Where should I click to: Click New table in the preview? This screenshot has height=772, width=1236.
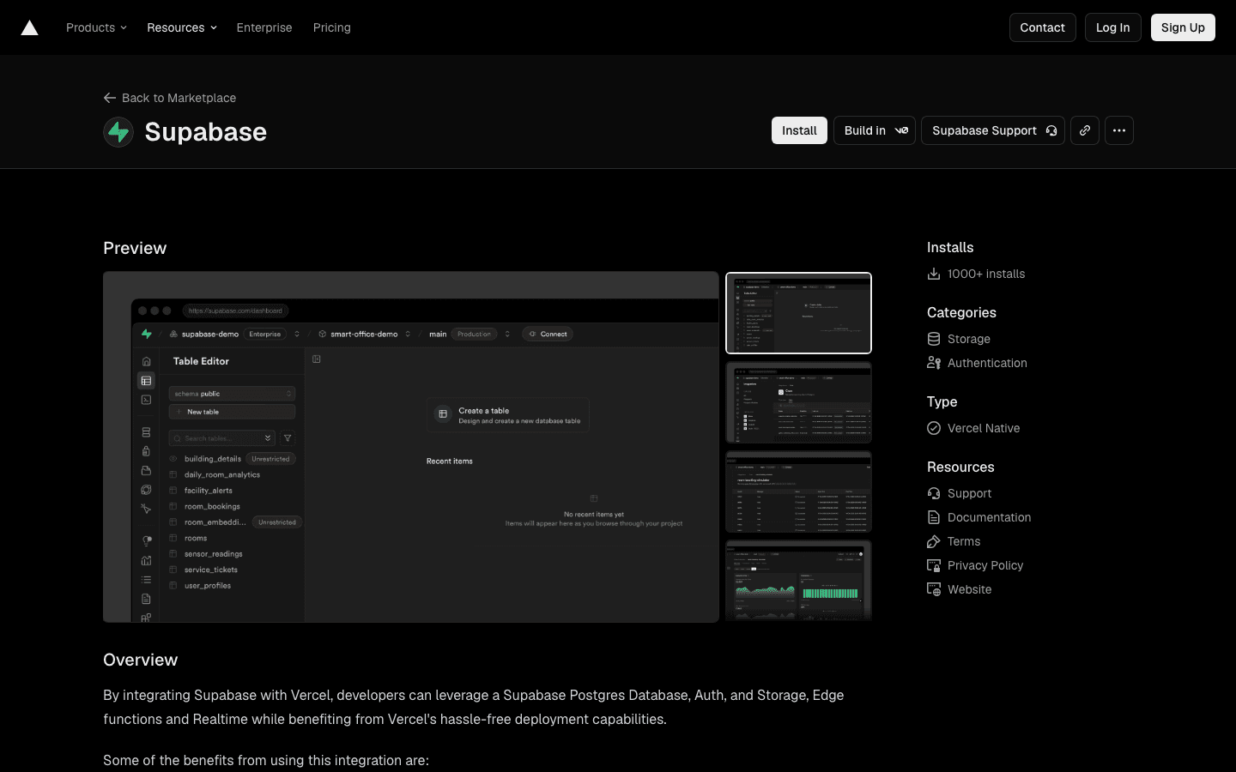pos(232,412)
